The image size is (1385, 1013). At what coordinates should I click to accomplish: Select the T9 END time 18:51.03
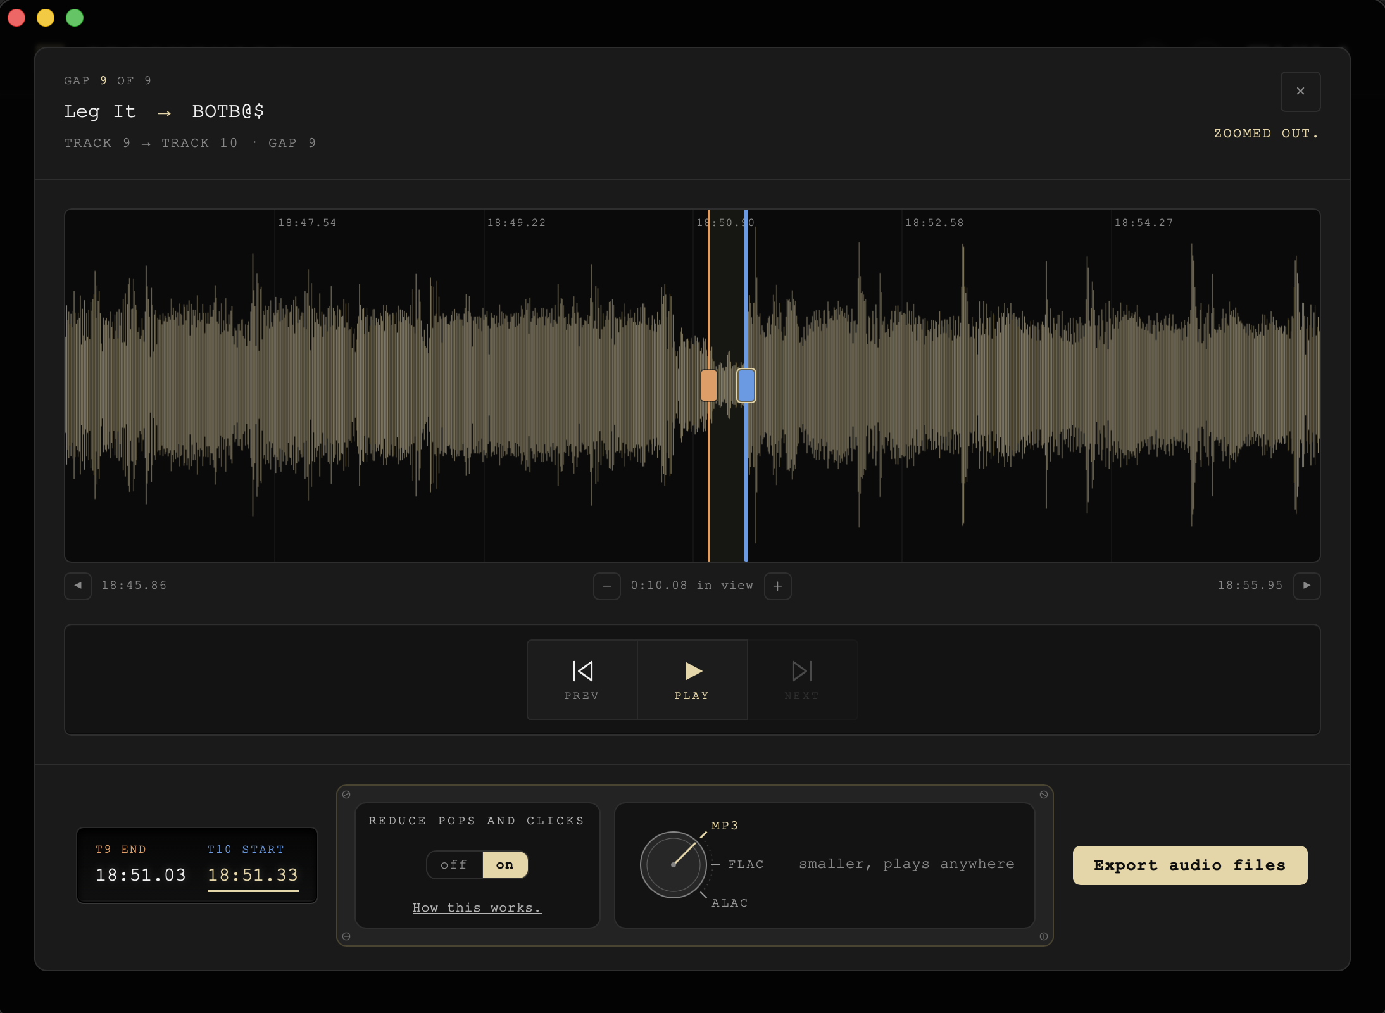(141, 875)
